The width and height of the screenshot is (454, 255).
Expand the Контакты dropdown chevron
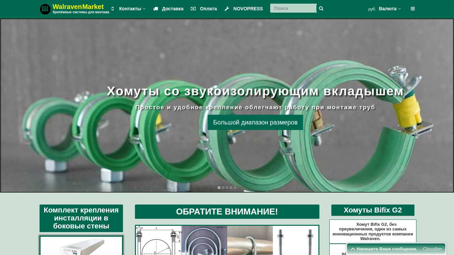[x=144, y=9]
